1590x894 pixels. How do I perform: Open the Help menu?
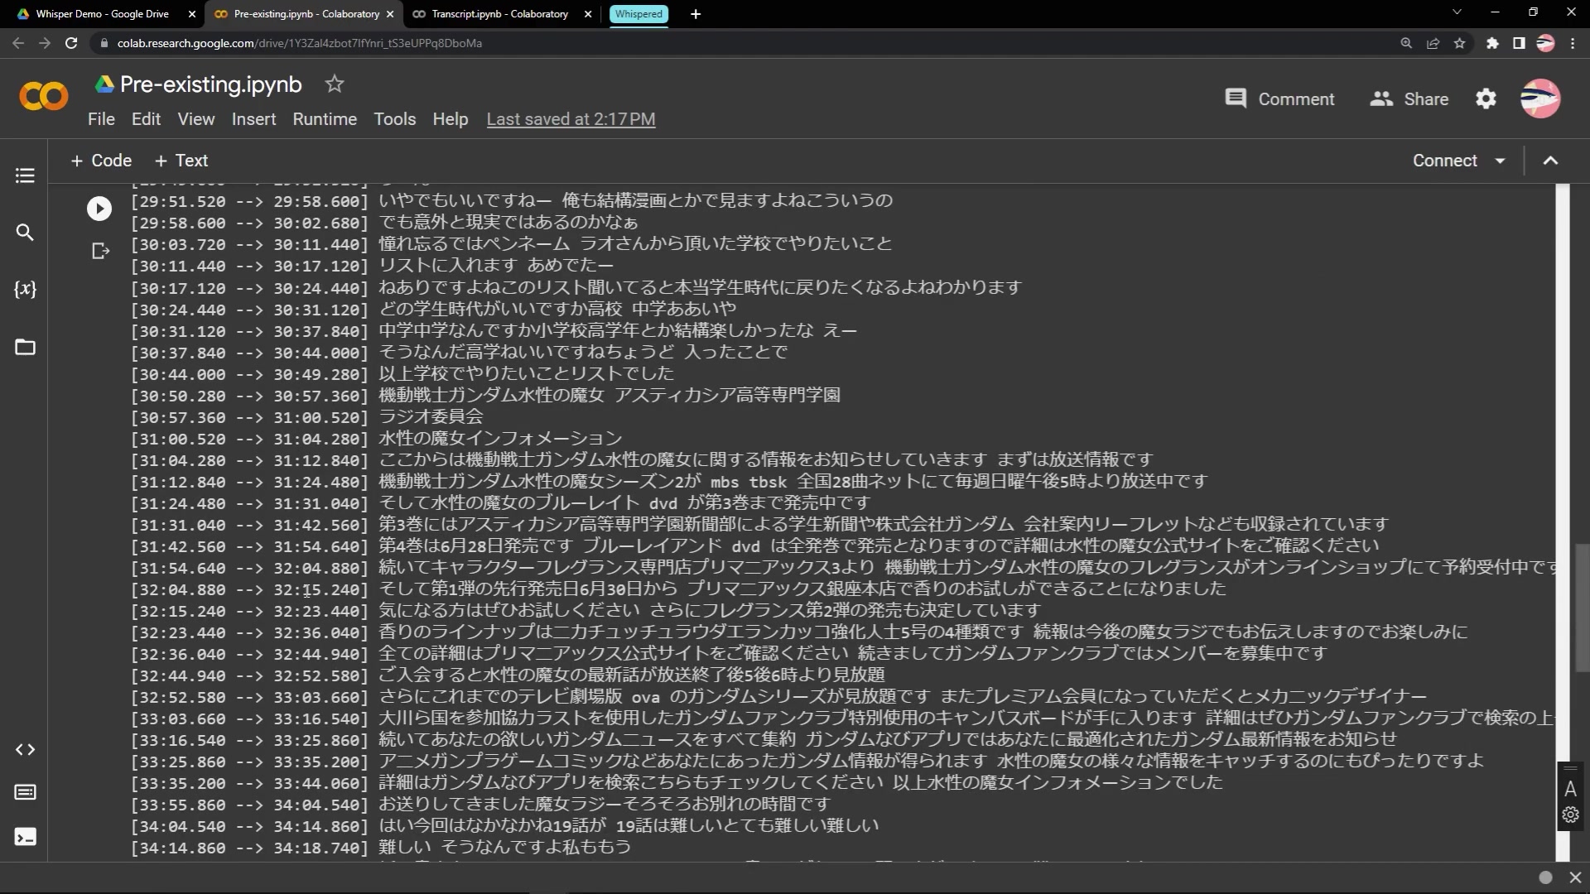coord(450,119)
